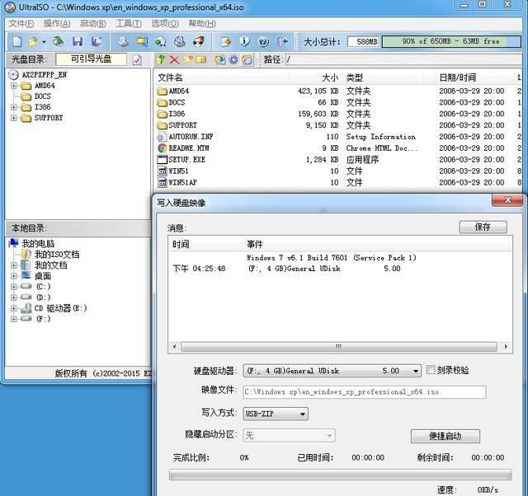Click the 90% of 650MB capacity bar
Image resolution: width=528 pixels, height=496 pixels.
coord(451,41)
